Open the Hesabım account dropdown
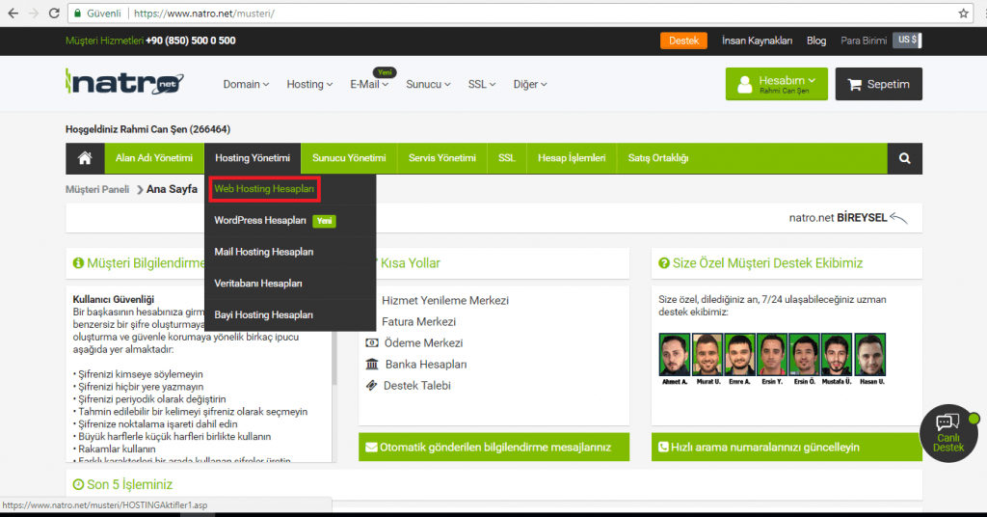Viewport: 987px width, 517px height. [x=776, y=84]
